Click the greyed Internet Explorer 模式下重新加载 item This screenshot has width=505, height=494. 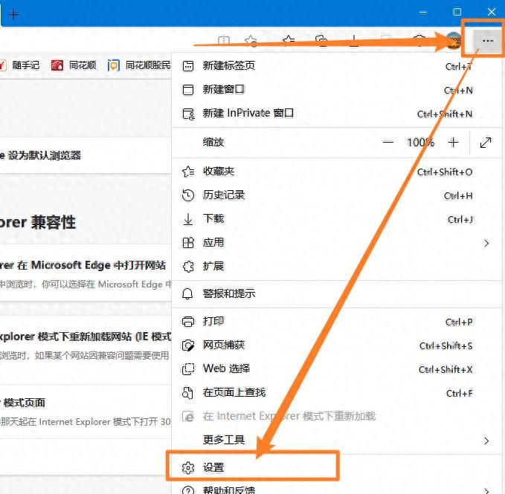point(335,417)
